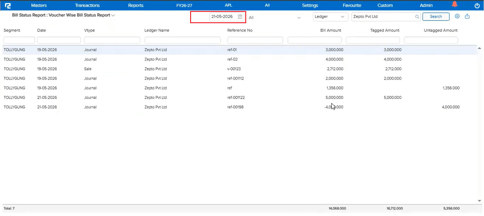Click the 21-05-2026 date field
The height and width of the screenshot is (216, 484).
click(x=227, y=17)
